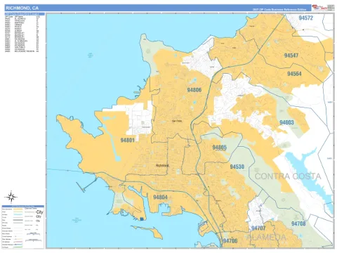Click the ZIP code index table header
The height and width of the screenshot is (253, 337).
click(x=25, y=14)
